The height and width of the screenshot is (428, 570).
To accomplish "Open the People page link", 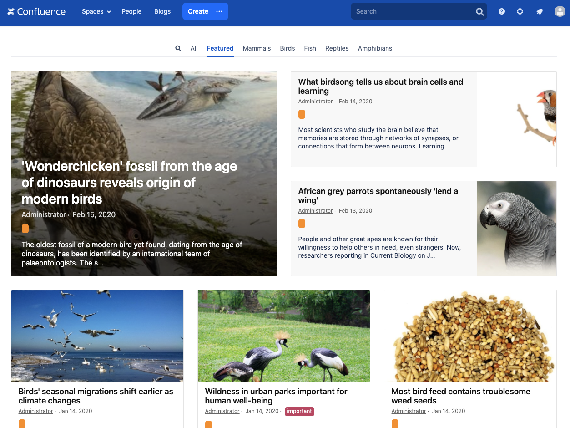I will point(131,11).
